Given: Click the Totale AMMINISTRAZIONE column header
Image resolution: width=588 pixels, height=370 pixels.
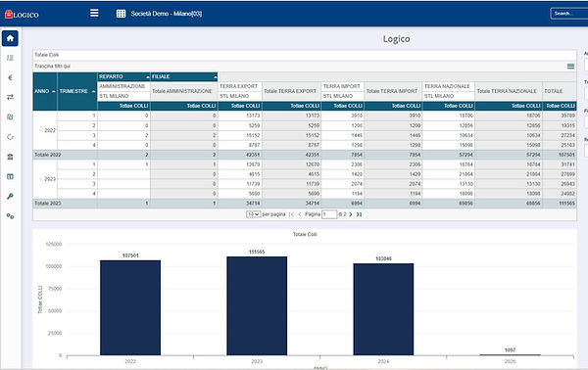Looking at the screenshot, I should (x=184, y=91).
